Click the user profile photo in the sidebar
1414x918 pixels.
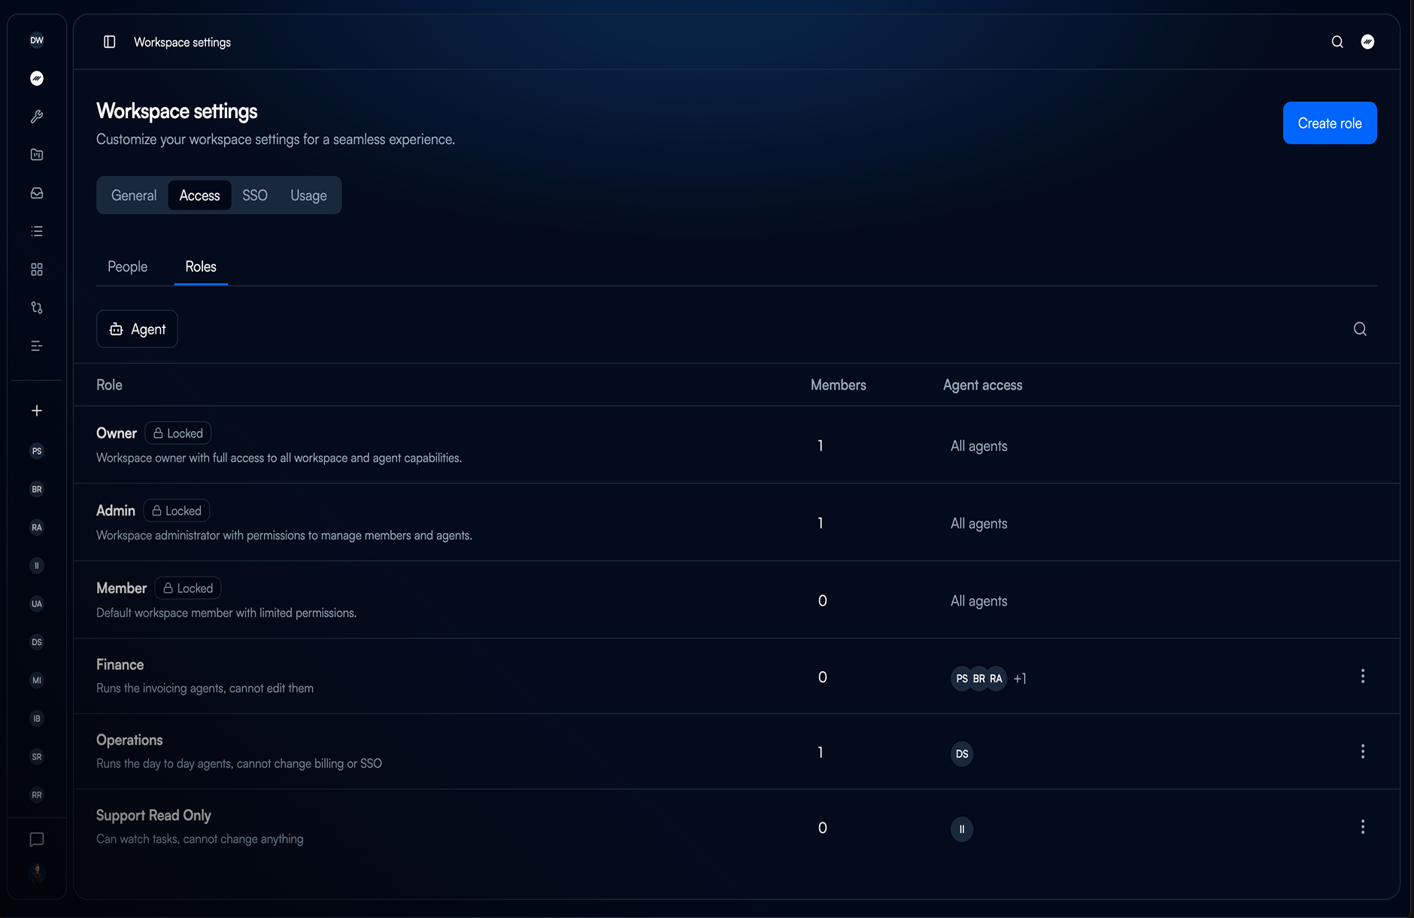click(37, 874)
